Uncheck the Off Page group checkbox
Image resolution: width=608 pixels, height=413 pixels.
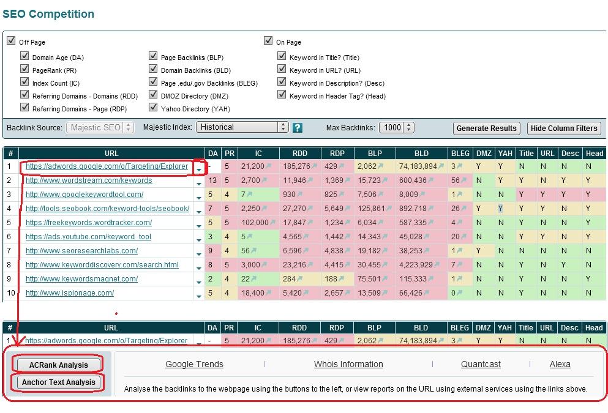click(x=11, y=40)
